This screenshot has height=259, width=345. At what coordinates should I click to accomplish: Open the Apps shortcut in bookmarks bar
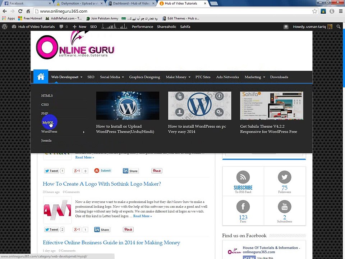coord(8,18)
